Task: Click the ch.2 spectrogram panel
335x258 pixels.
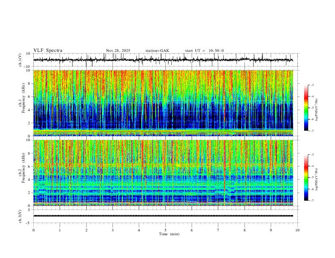Action: [x=163, y=173]
